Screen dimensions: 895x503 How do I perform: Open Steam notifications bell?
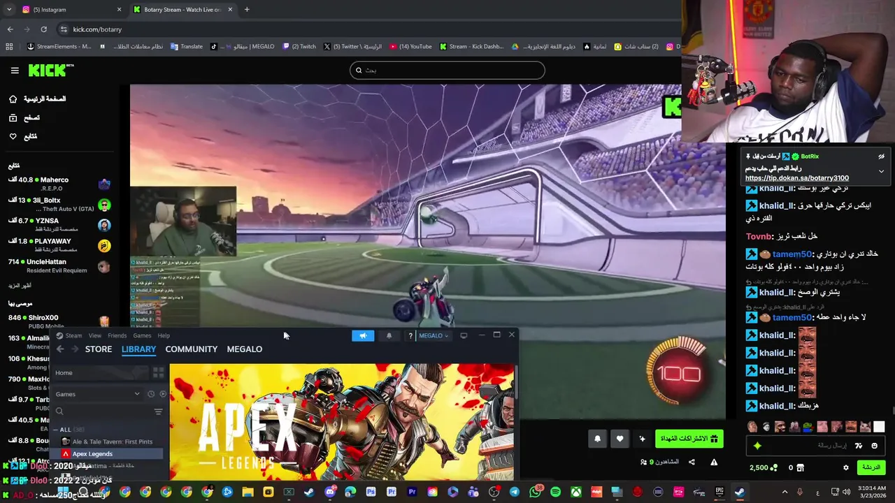tap(389, 335)
